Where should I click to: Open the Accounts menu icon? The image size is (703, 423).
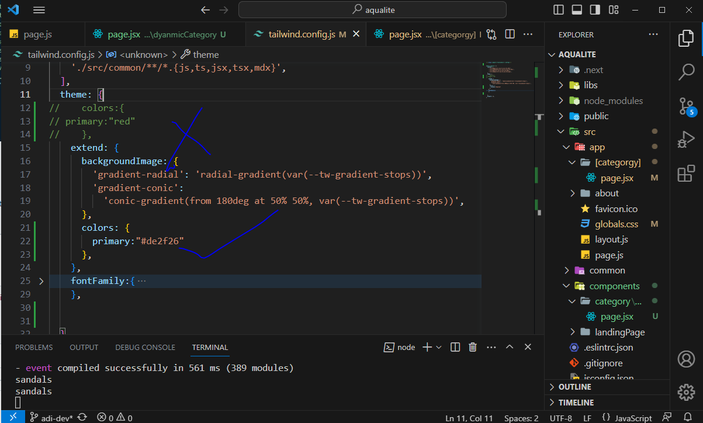685,358
